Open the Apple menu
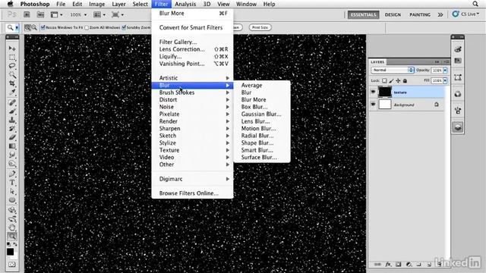486x273 pixels. [10, 4]
